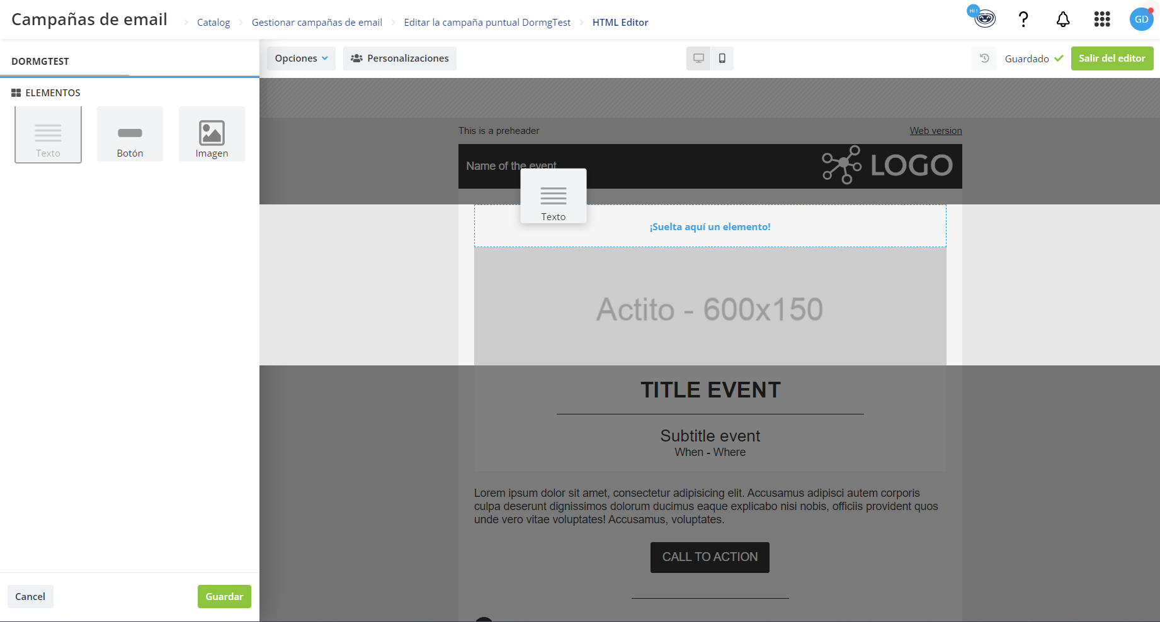
Task: Select the Imagen element tile
Action: tap(212, 134)
